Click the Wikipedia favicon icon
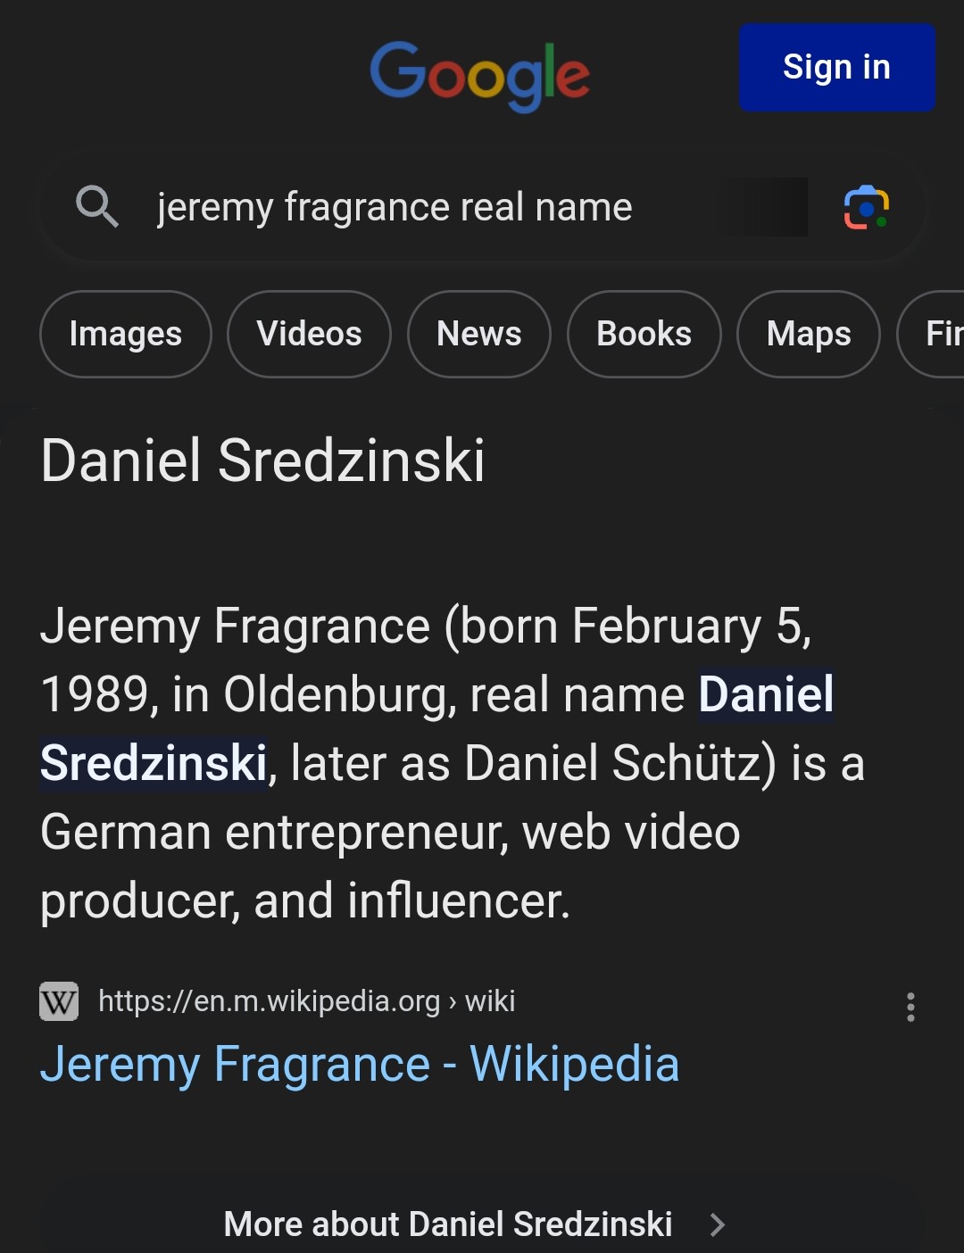The height and width of the screenshot is (1253, 964). point(59,1001)
